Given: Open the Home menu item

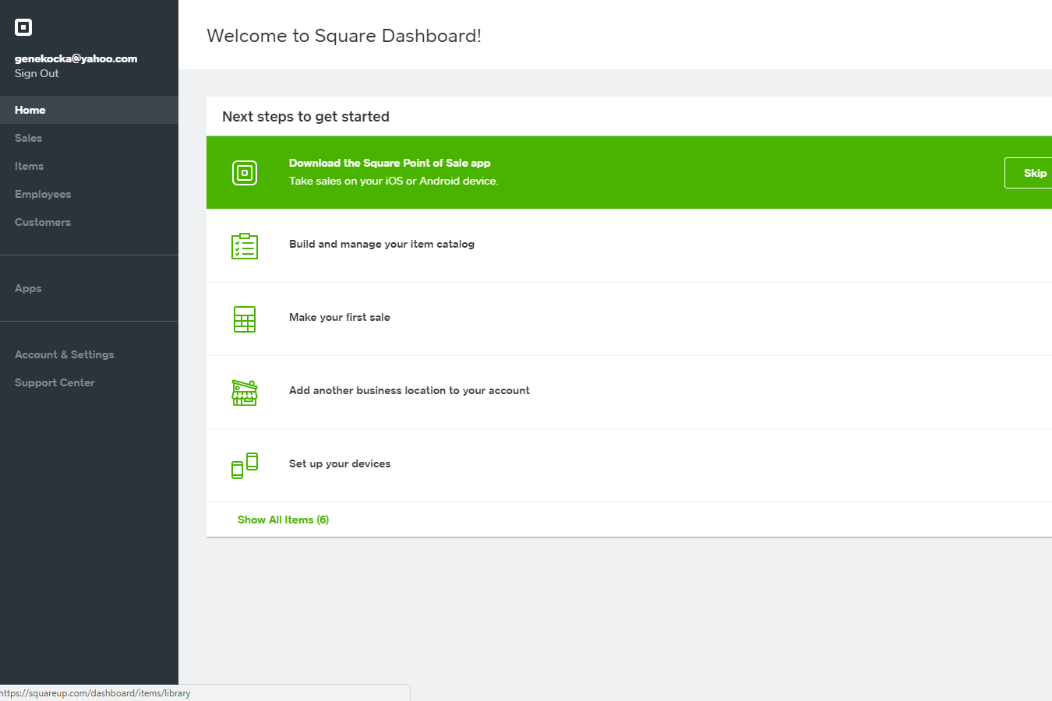Looking at the screenshot, I should coord(30,110).
